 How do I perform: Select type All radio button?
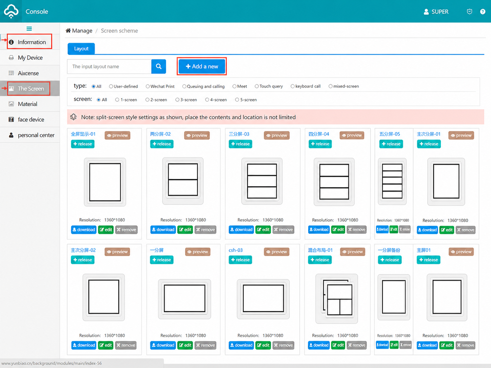94,86
